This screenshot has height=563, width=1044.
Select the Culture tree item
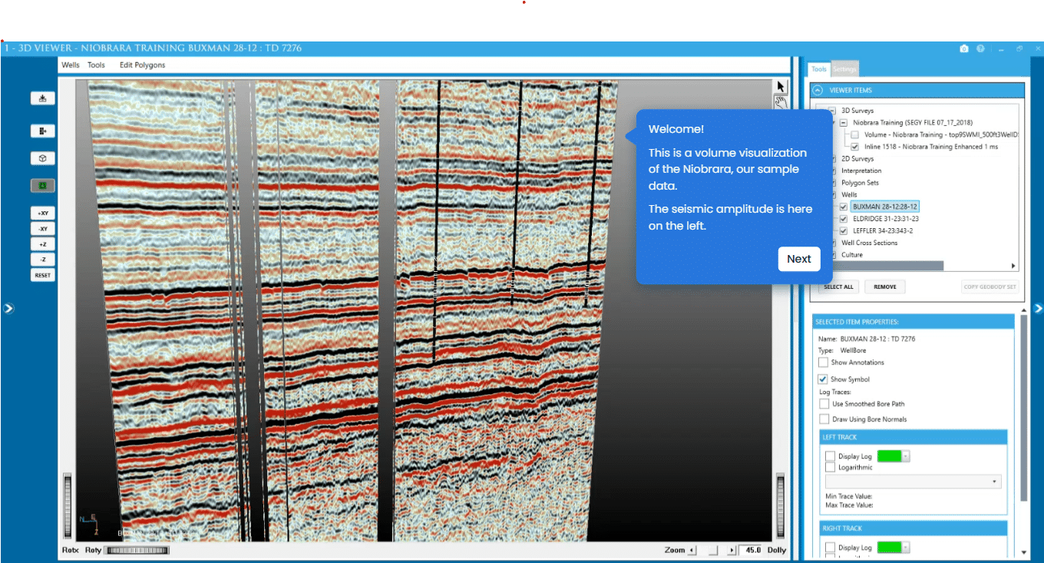(x=852, y=255)
